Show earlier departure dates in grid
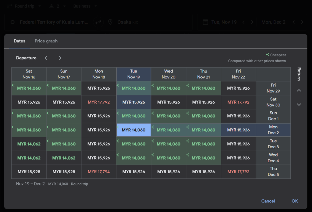312x212 pixels. 46,58
